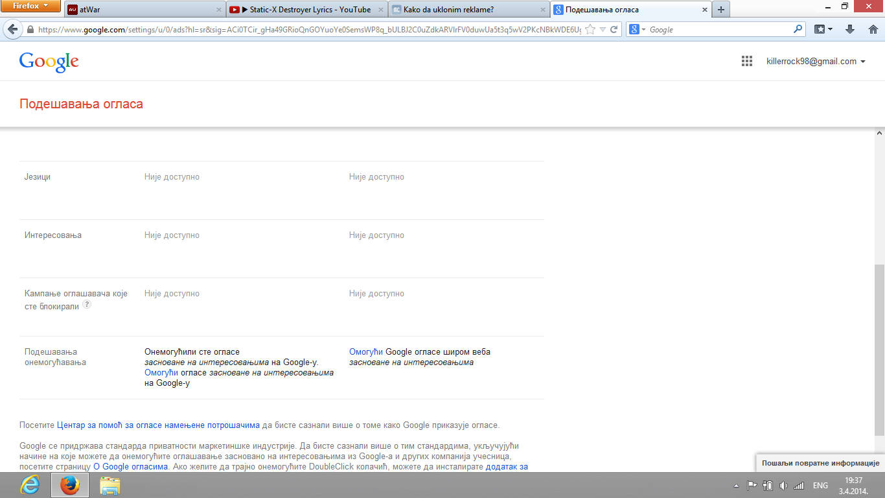The image size is (885, 498).
Task: Go back using the browser back arrow
Action: click(x=12, y=29)
